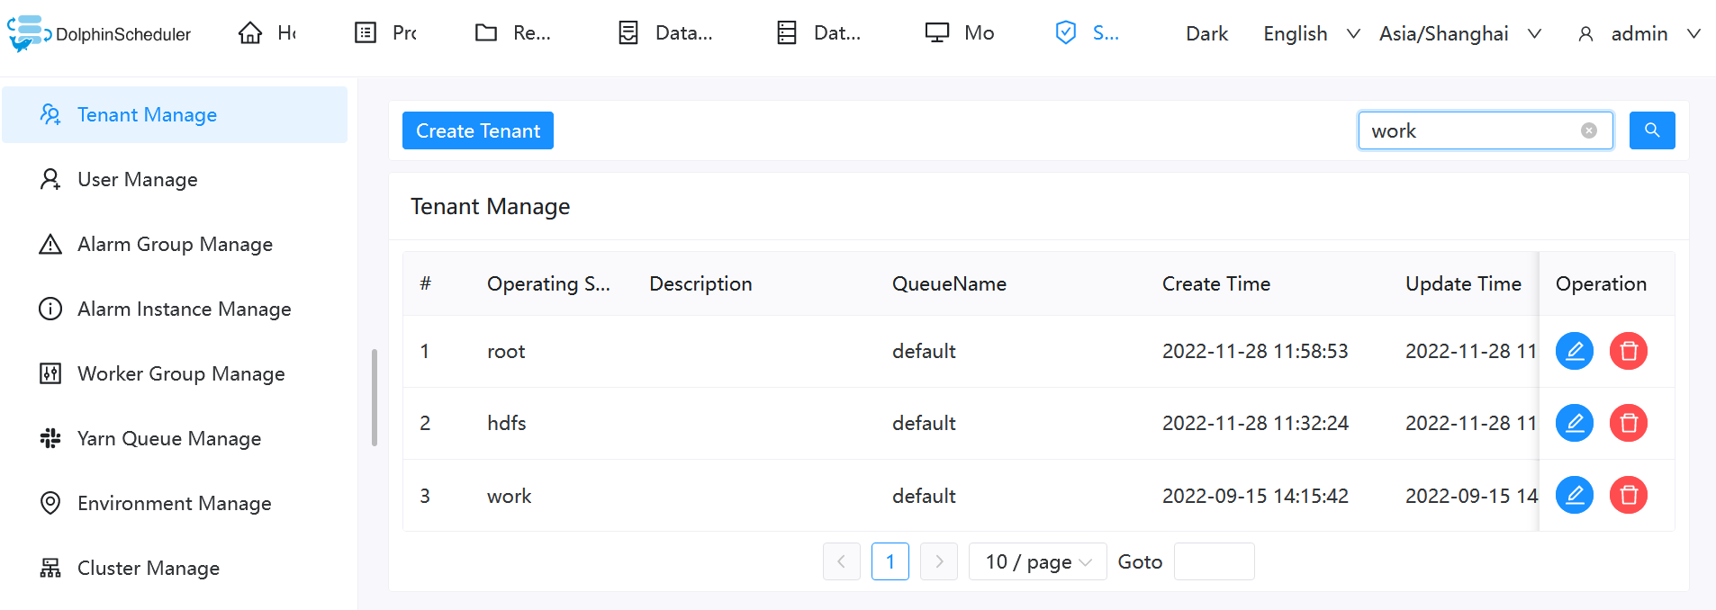Click the Alarm Instance info icon
The height and width of the screenshot is (610, 1716).
coord(50,309)
